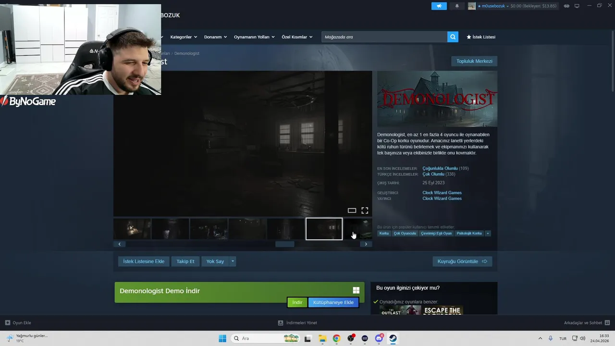Click the plus icon beside Oyun Ekle
The height and width of the screenshot is (346, 615).
7,323
